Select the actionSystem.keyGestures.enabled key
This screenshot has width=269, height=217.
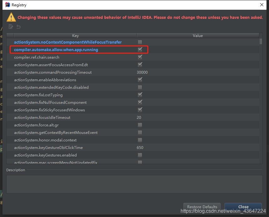click(x=45, y=155)
